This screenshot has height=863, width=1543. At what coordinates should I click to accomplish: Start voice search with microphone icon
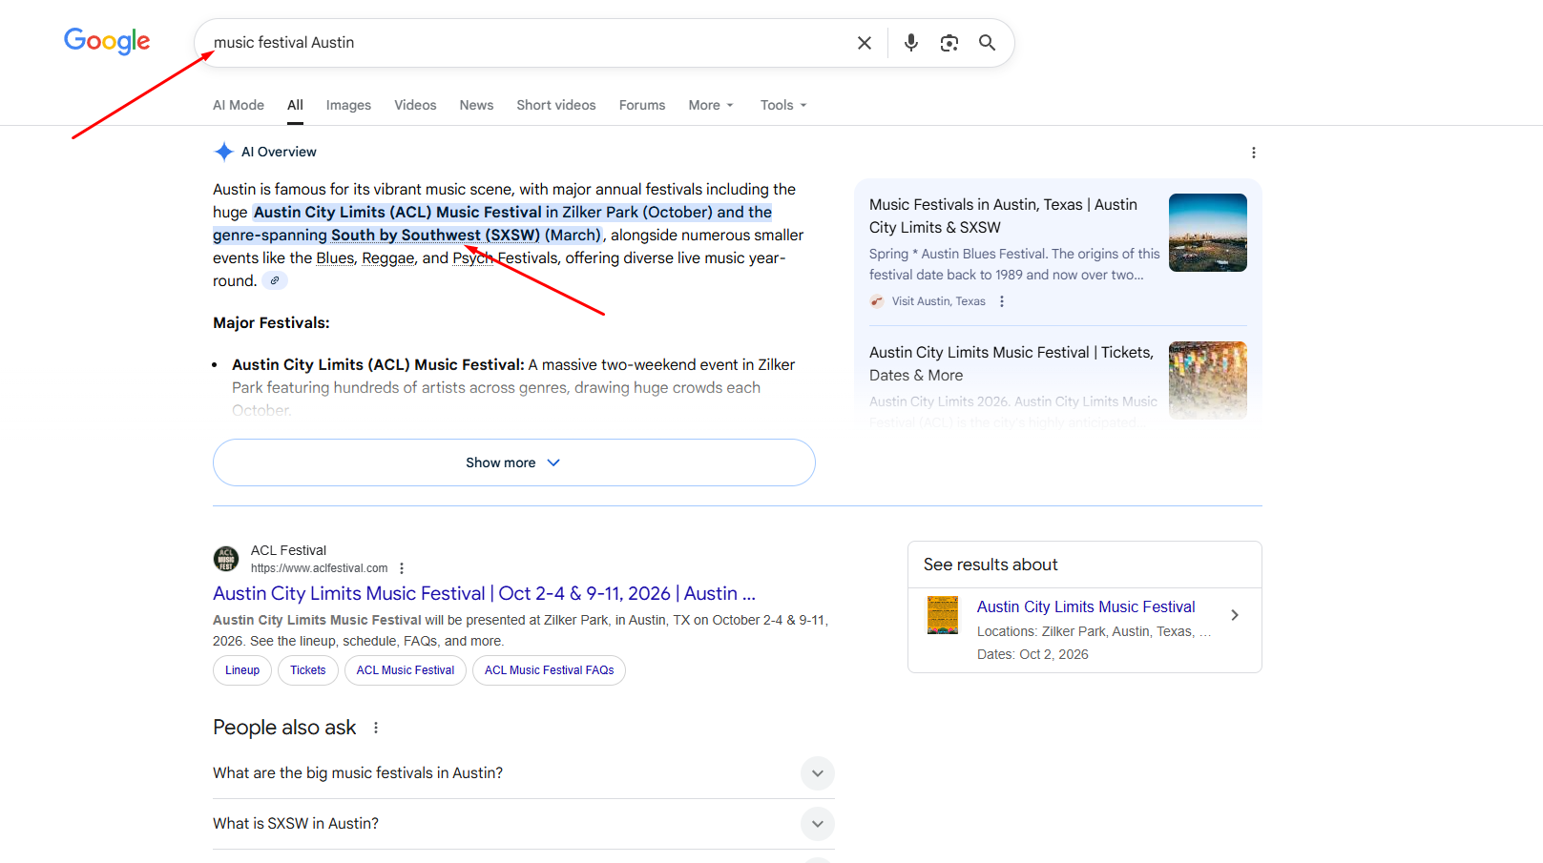point(910,43)
